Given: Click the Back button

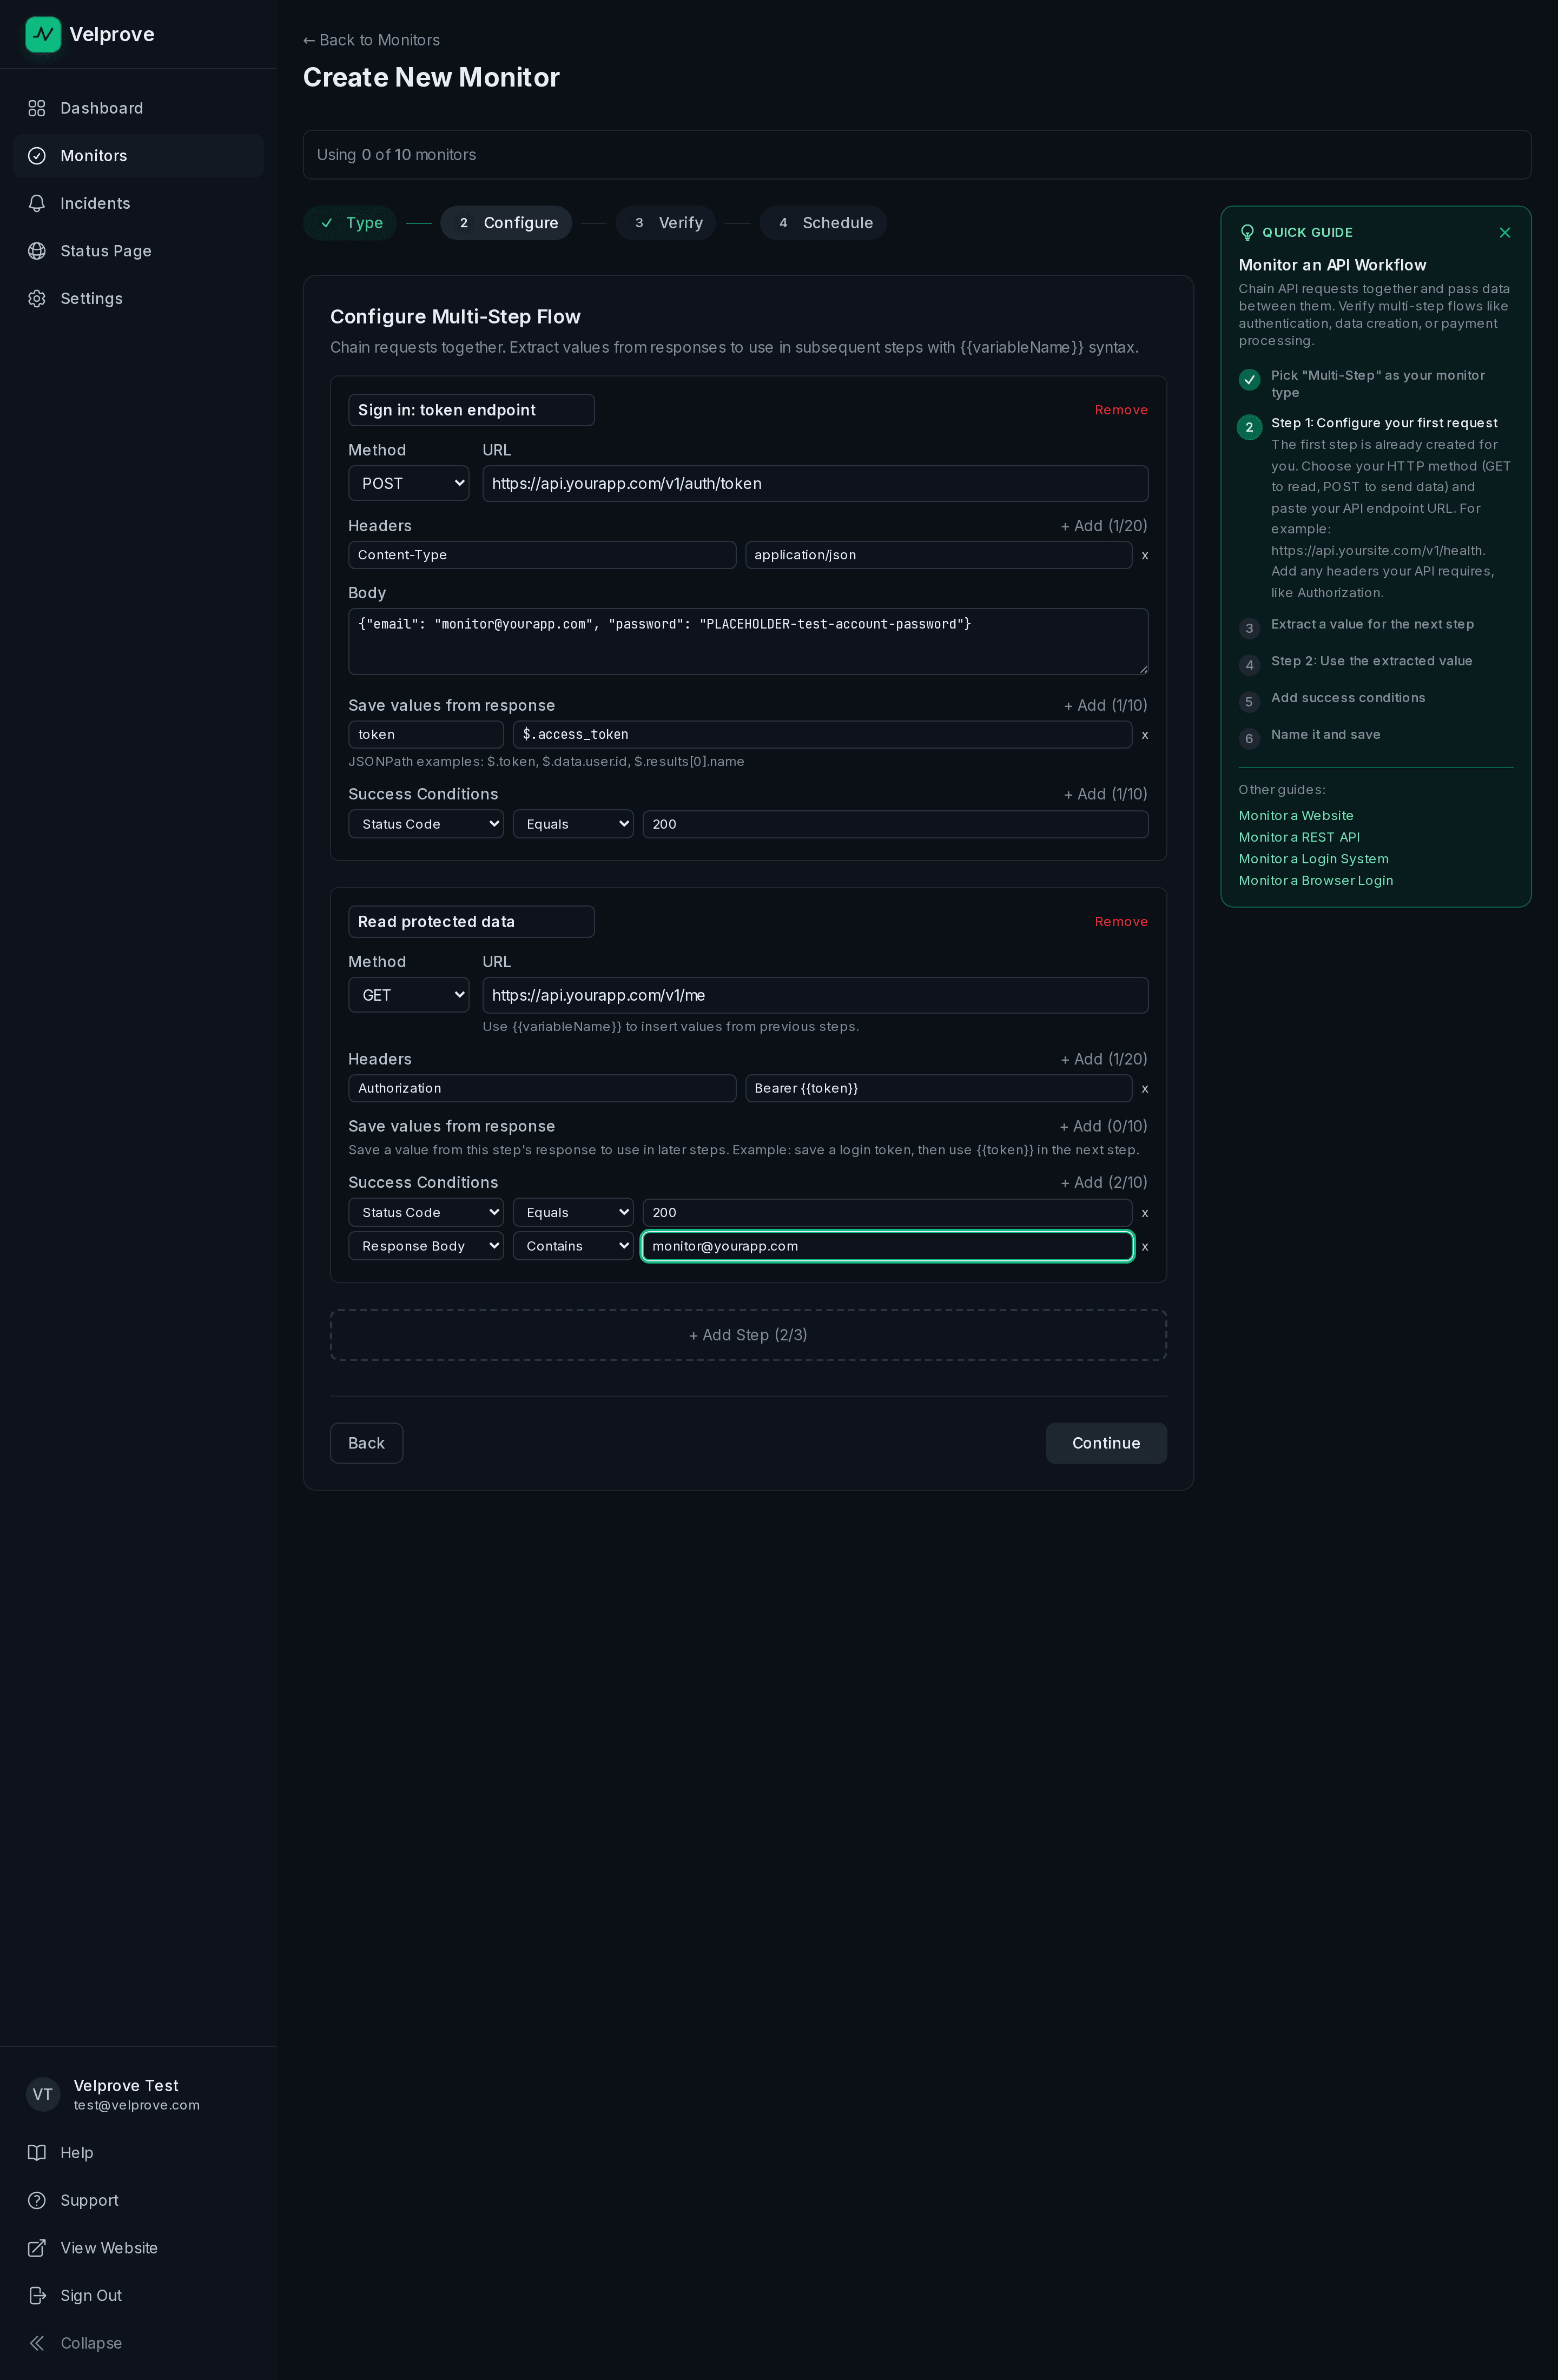Looking at the screenshot, I should (366, 1443).
